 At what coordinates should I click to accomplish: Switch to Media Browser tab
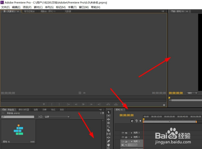[24, 110]
